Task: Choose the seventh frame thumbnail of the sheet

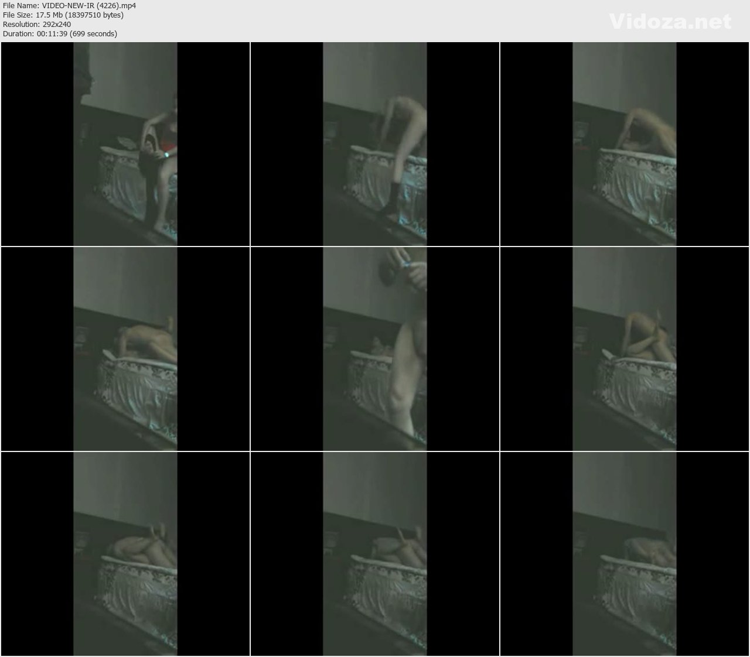Action: (x=125, y=553)
